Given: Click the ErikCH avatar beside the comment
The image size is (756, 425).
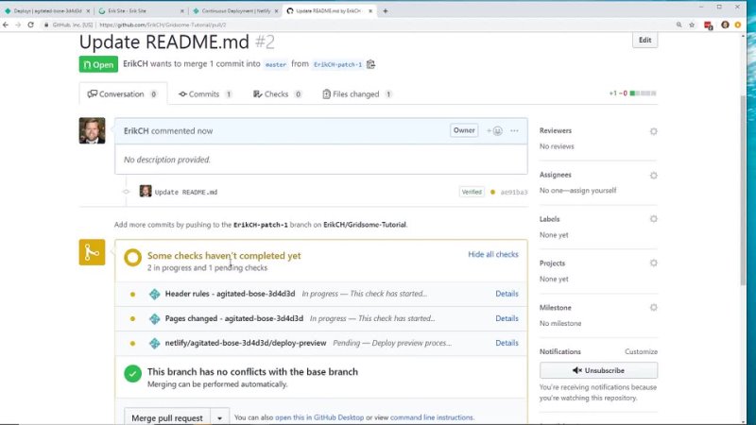Looking at the screenshot, I should [x=92, y=130].
